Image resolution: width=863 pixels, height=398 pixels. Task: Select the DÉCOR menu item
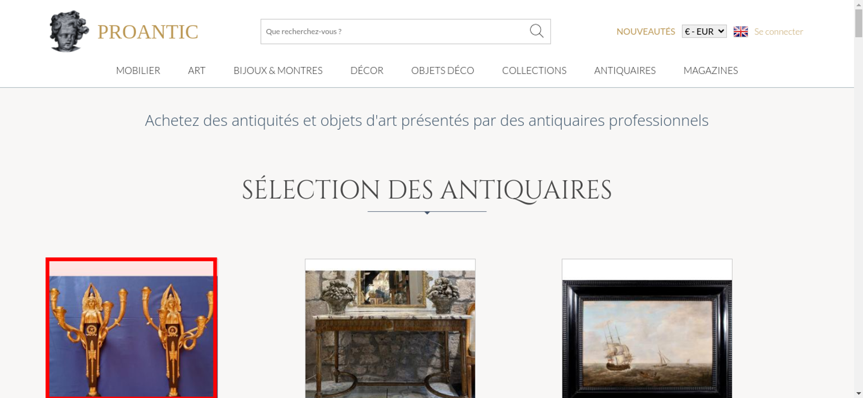tap(367, 70)
